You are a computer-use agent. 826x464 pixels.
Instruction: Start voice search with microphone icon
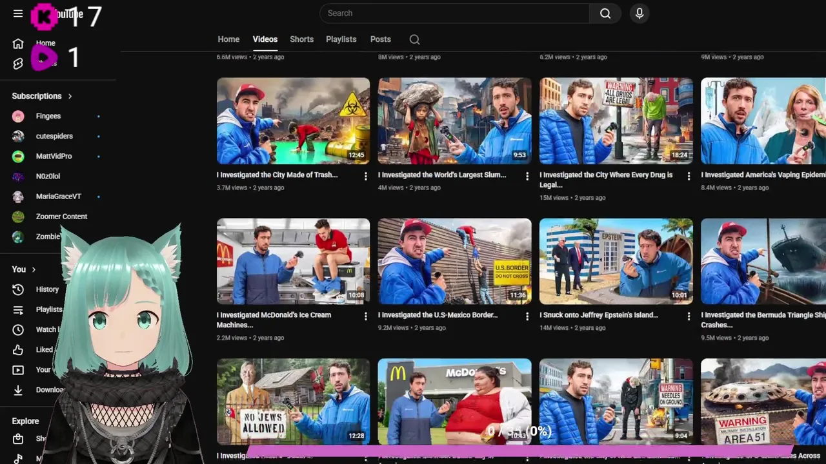point(640,14)
